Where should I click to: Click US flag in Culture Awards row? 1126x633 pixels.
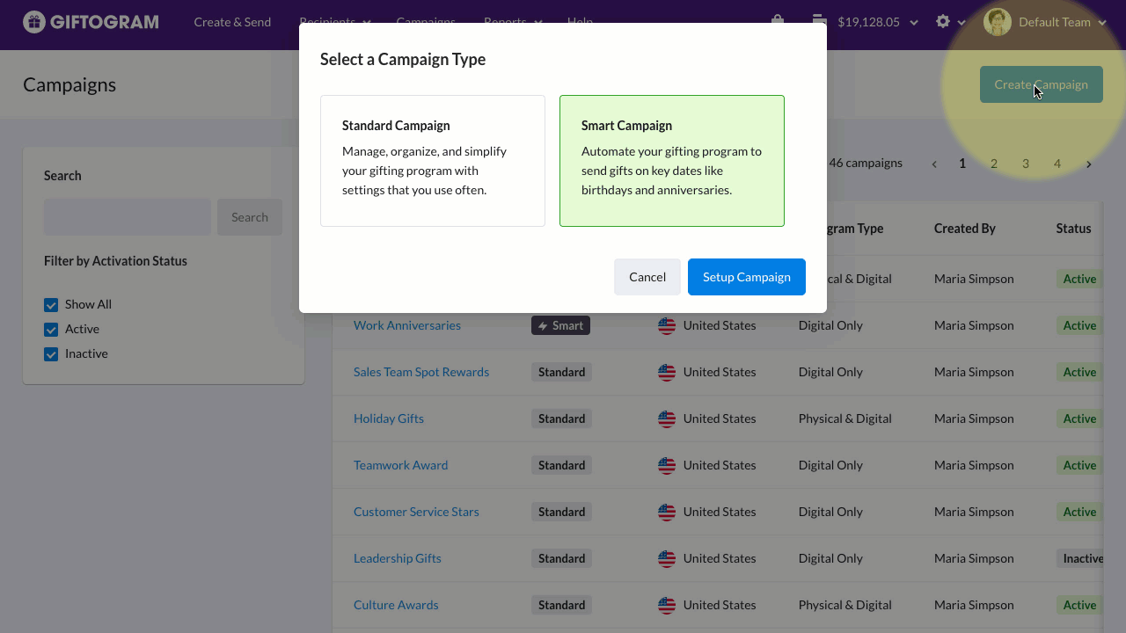667,605
